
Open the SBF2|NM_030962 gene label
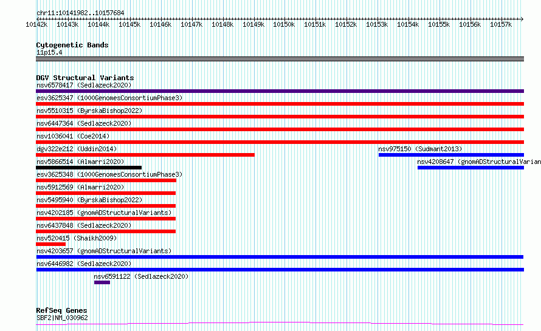62,318
